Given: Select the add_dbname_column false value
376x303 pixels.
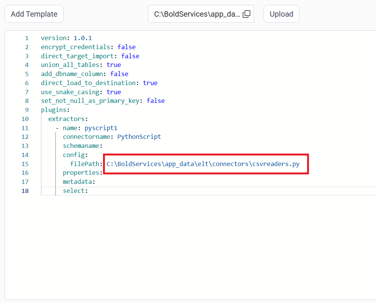Looking at the screenshot, I should tap(119, 74).
